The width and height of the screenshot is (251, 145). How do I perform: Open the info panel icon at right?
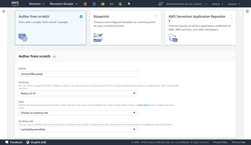[x=247, y=11]
